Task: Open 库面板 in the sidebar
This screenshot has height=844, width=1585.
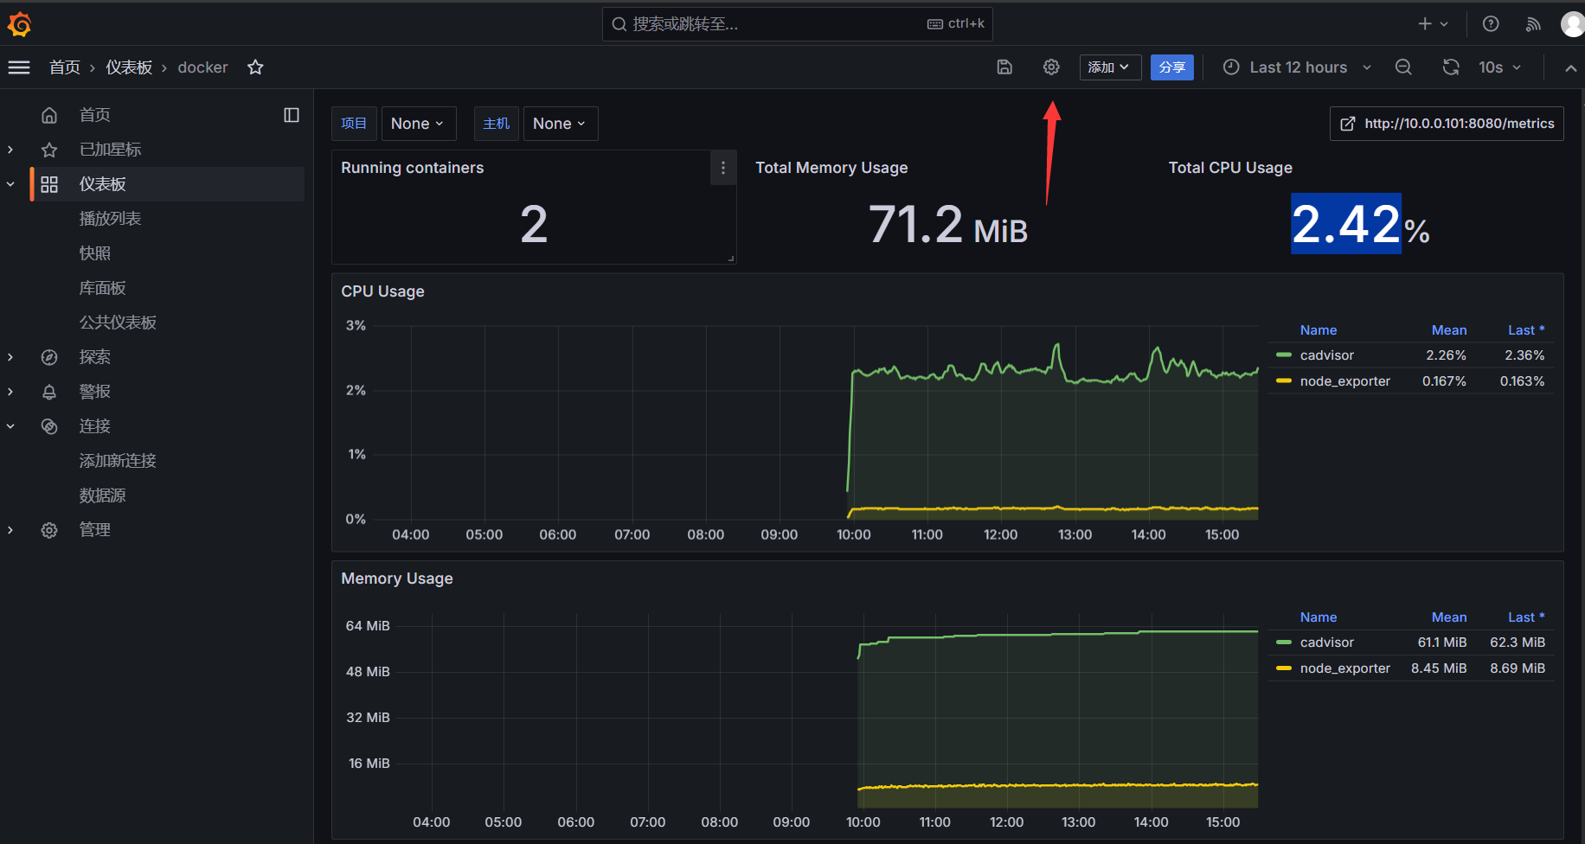Action: pos(103,288)
